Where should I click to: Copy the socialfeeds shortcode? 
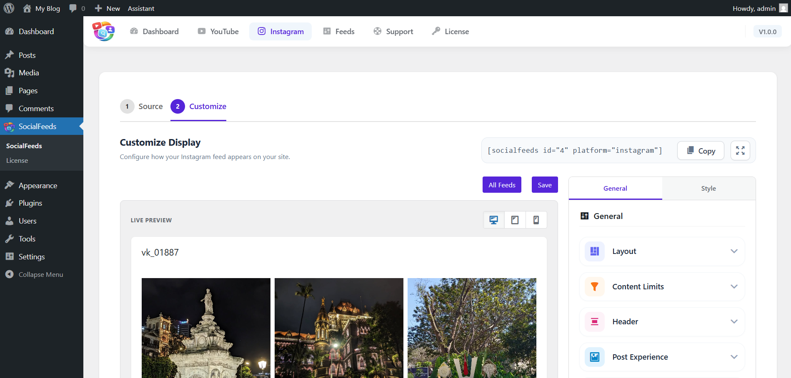point(701,151)
